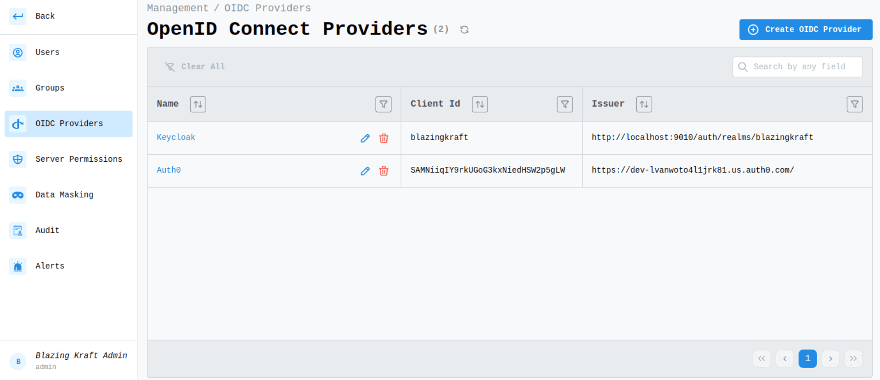Click Management breadcrumb link
Screen dimensions: 880x380
click(x=178, y=8)
